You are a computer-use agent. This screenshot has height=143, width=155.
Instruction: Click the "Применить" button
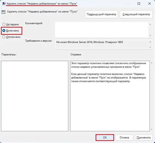[x=144, y=137]
